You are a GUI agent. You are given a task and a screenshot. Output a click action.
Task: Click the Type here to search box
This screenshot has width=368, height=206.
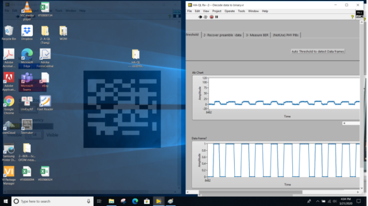52,201
